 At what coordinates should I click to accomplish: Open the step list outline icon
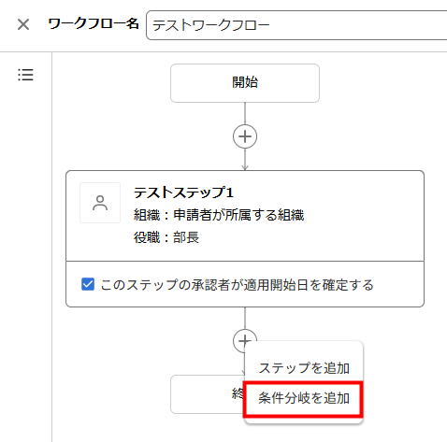pos(25,75)
